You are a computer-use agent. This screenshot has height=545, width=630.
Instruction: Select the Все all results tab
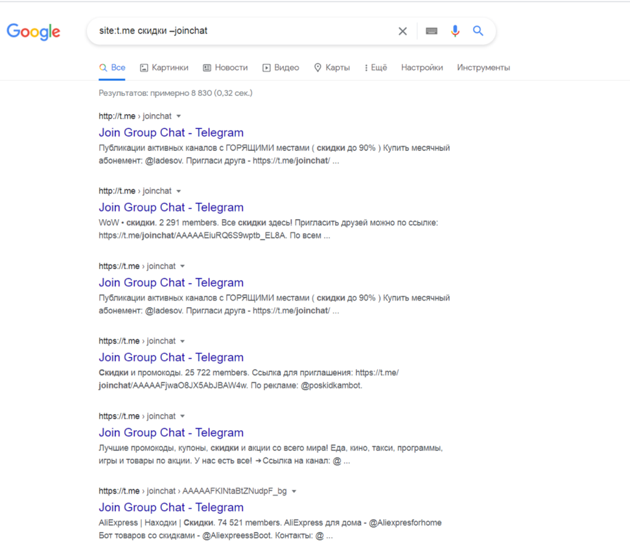(x=112, y=67)
